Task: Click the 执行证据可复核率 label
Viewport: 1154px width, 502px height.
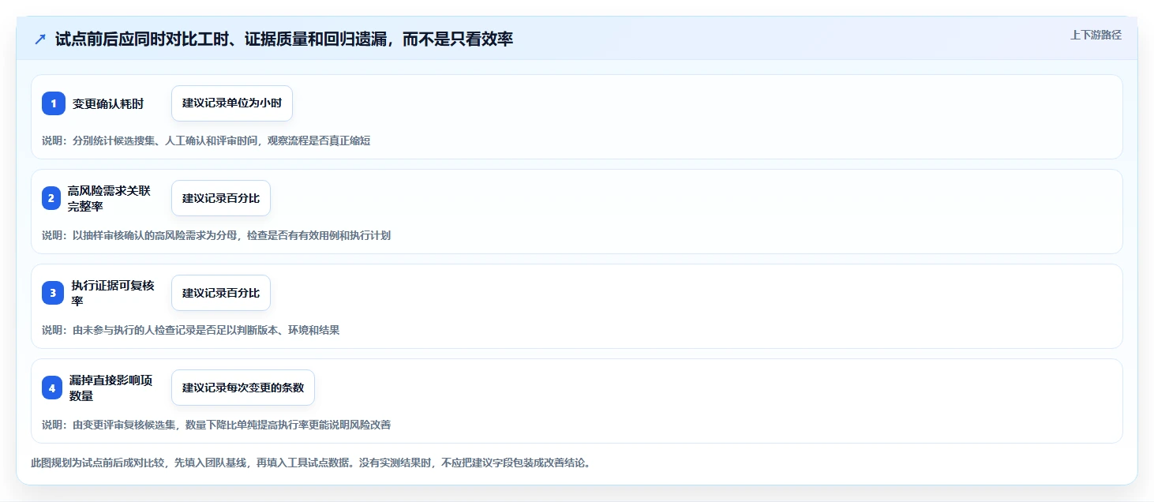Action: click(113, 293)
